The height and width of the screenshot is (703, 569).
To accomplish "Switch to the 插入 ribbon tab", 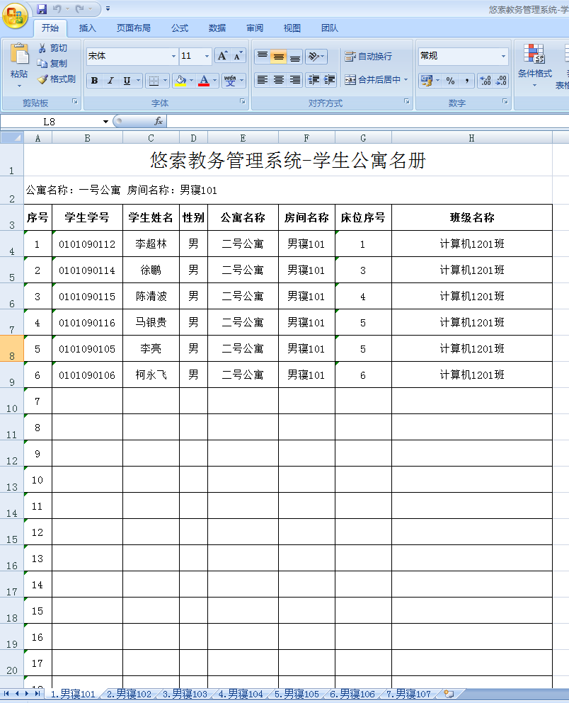I will click(x=87, y=28).
